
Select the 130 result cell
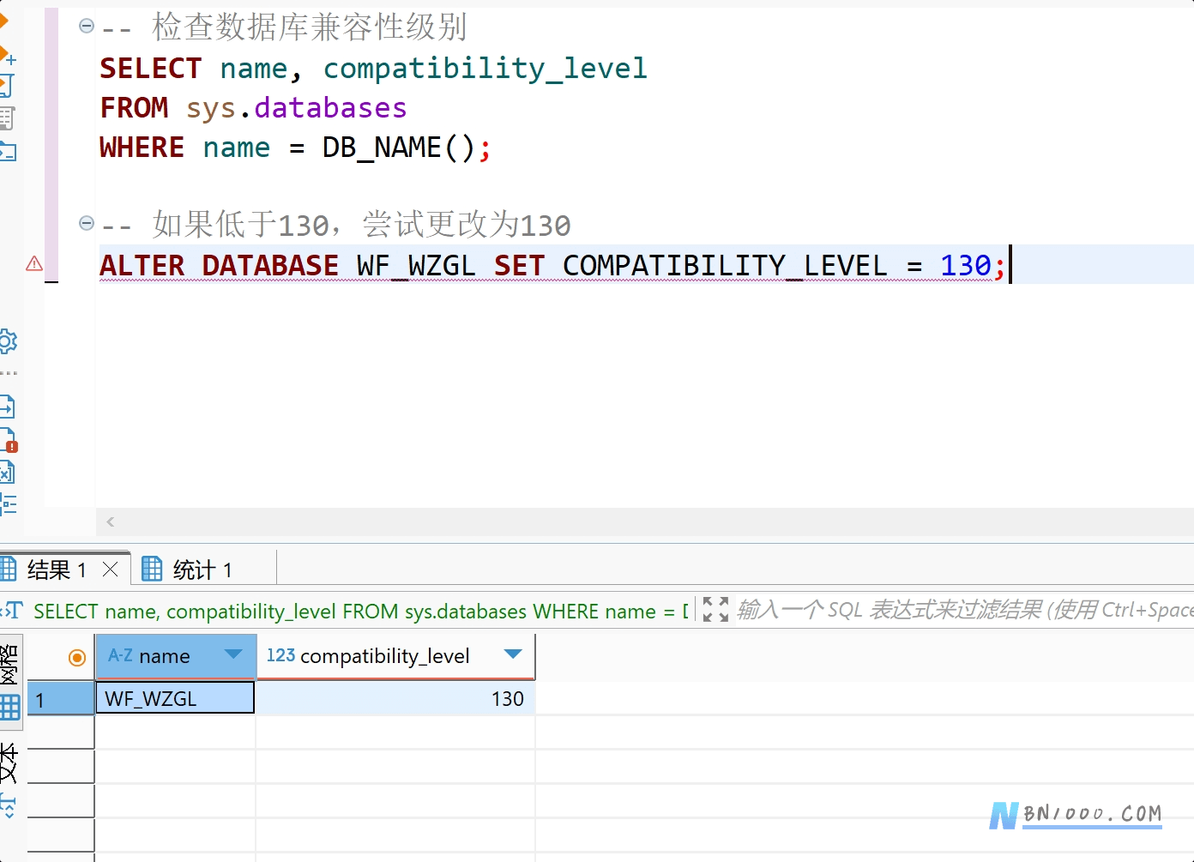tap(396, 699)
